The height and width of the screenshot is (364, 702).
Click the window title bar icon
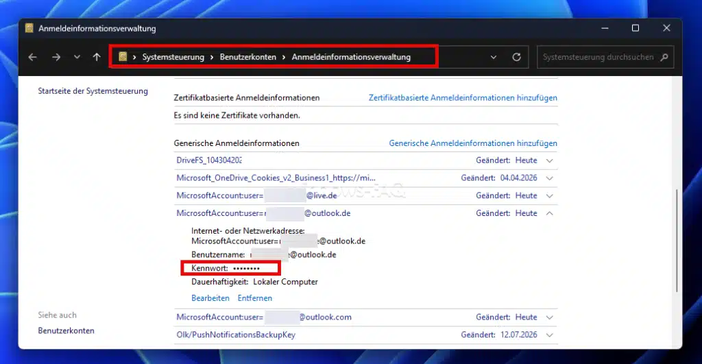pos(29,28)
